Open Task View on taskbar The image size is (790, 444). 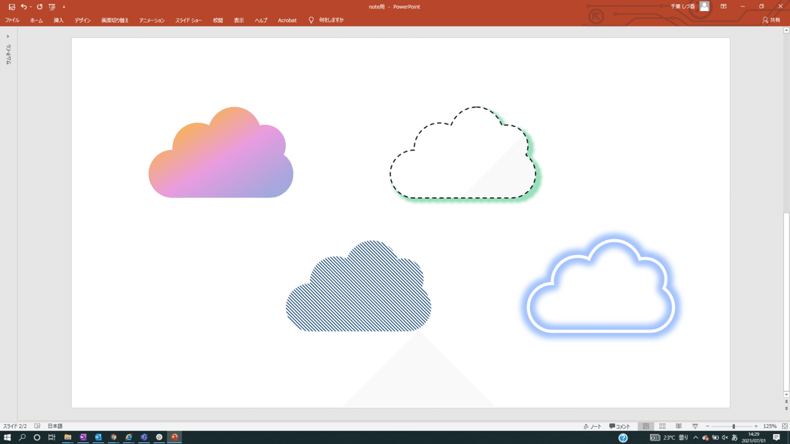[x=51, y=437]
